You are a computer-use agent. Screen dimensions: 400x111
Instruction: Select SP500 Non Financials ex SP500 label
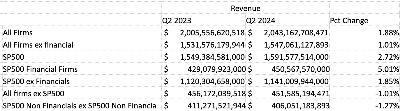click(x=79, y=106)
